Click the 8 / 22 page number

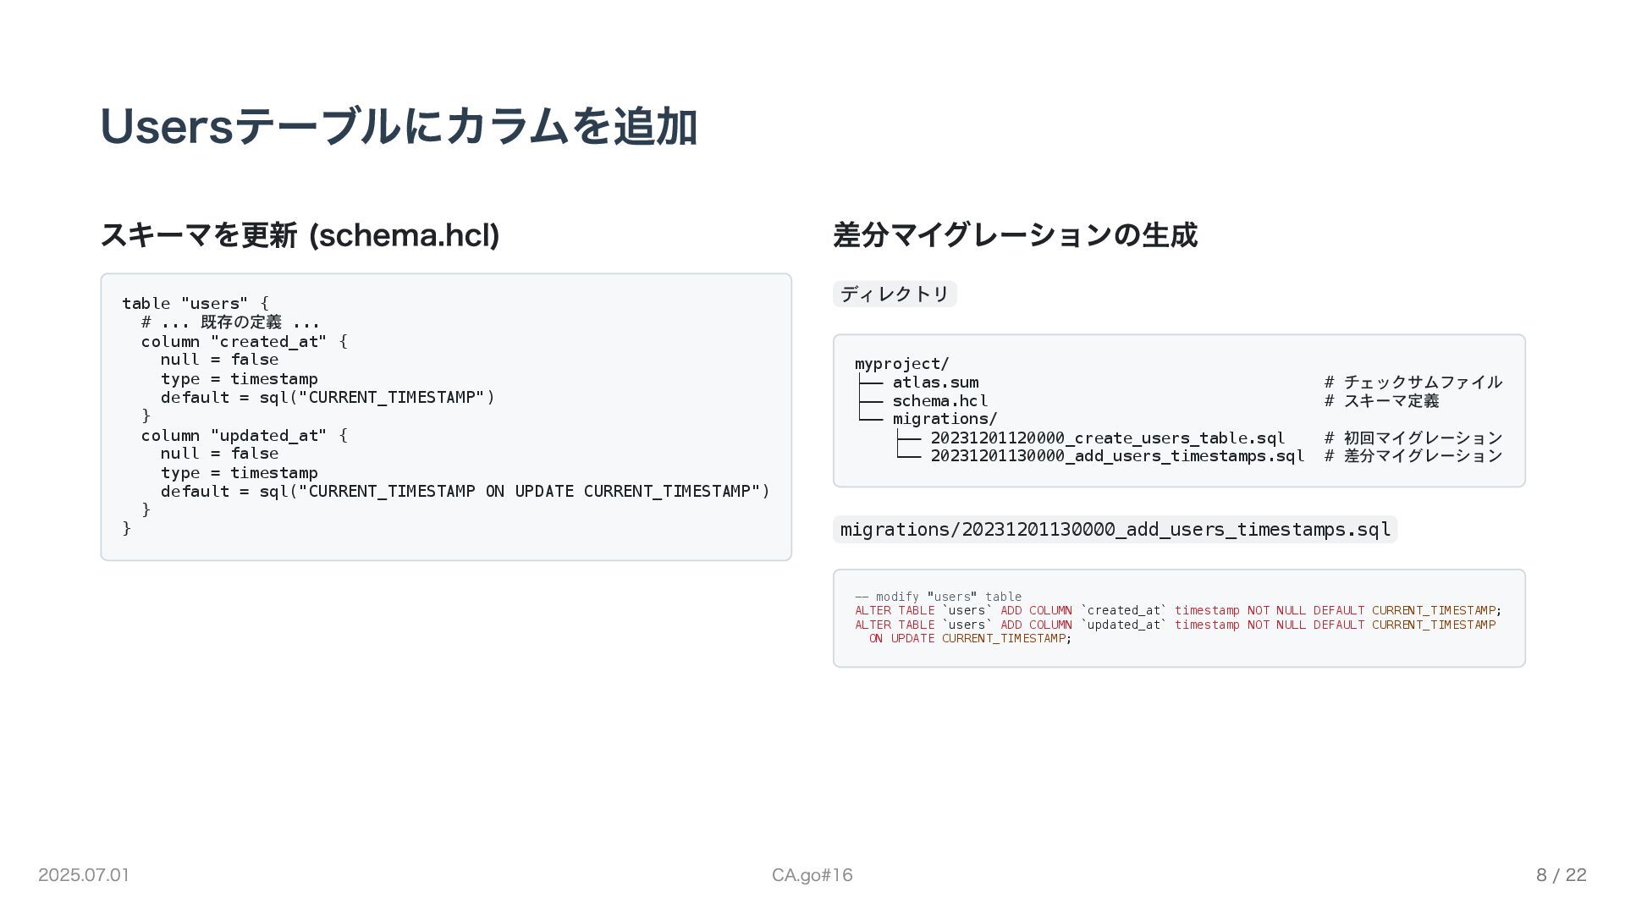[x=1561, y=875]
